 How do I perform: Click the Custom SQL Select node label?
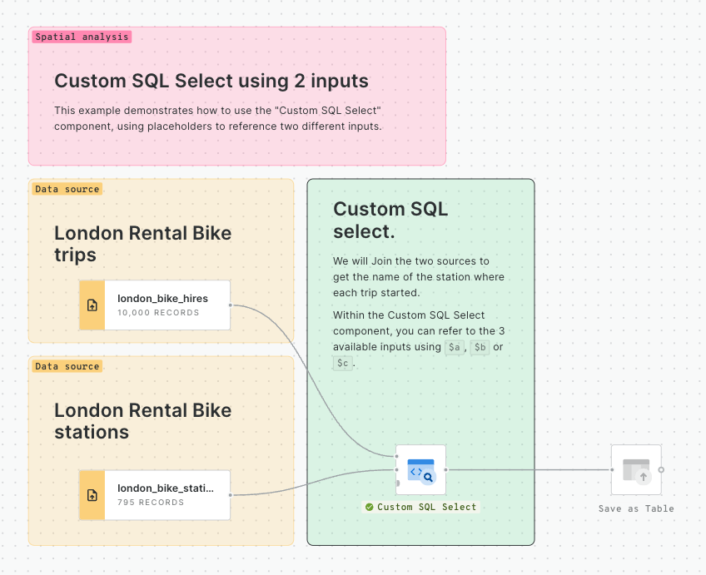(426, 507)
